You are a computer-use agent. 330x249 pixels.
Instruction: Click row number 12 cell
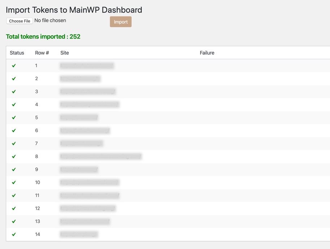click(38, 209)
